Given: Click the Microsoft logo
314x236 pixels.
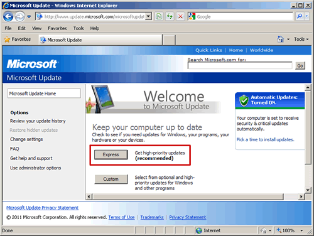Looking at the screenshot, I should pos(33,64).
